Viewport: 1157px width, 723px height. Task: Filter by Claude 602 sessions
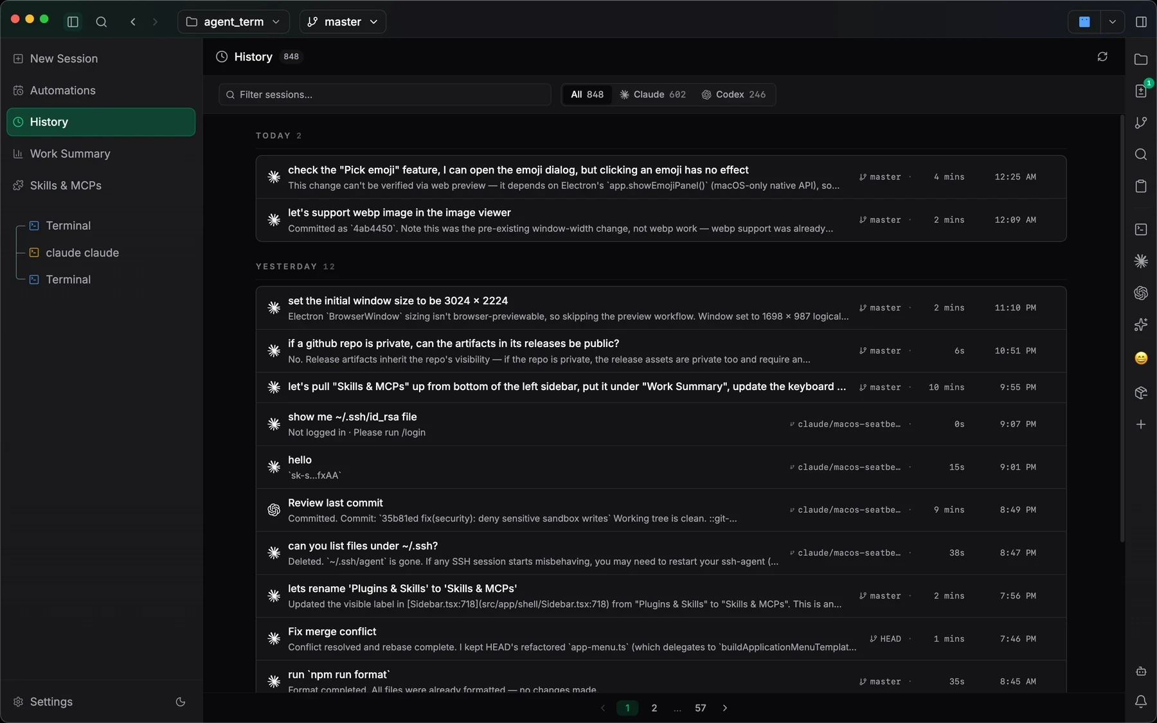tap(652, 94)
